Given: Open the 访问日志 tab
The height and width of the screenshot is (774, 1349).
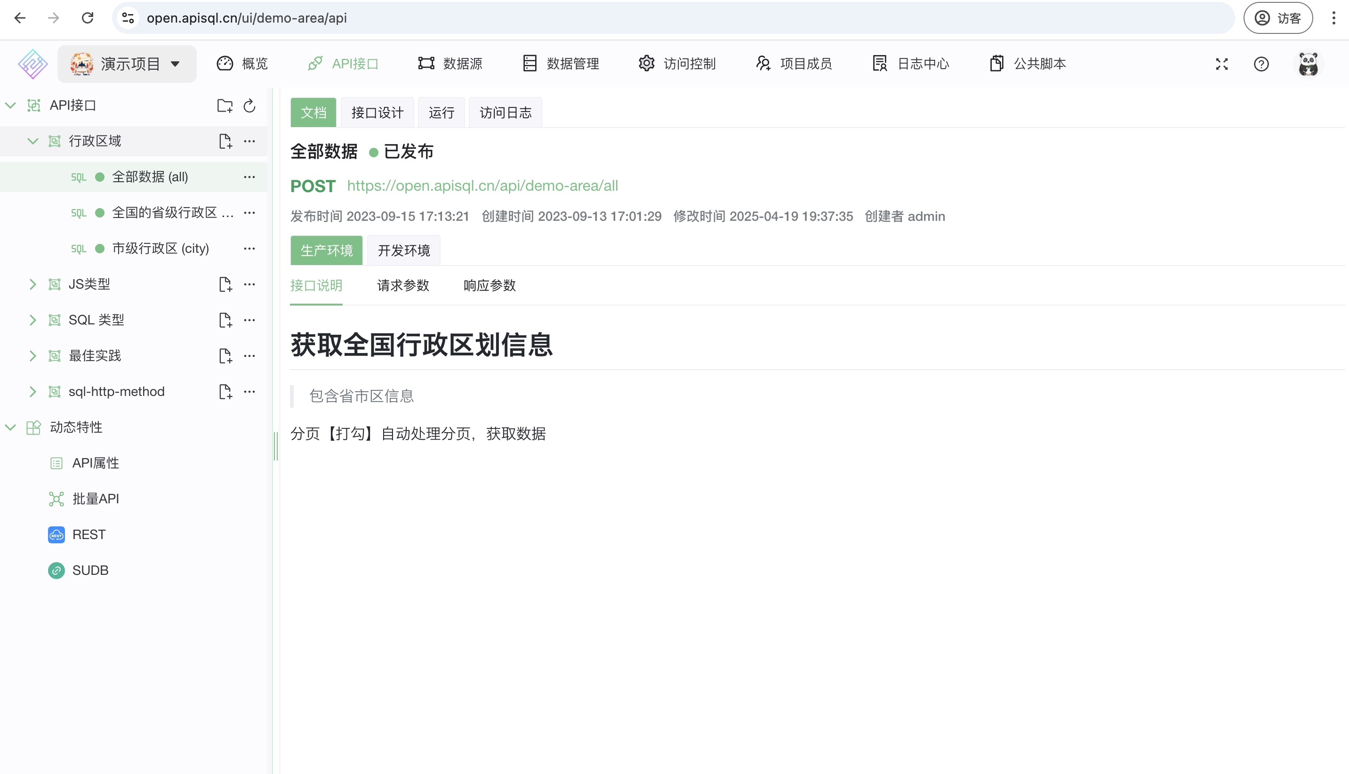Looking at the screenshot, I should pos(505,112).
